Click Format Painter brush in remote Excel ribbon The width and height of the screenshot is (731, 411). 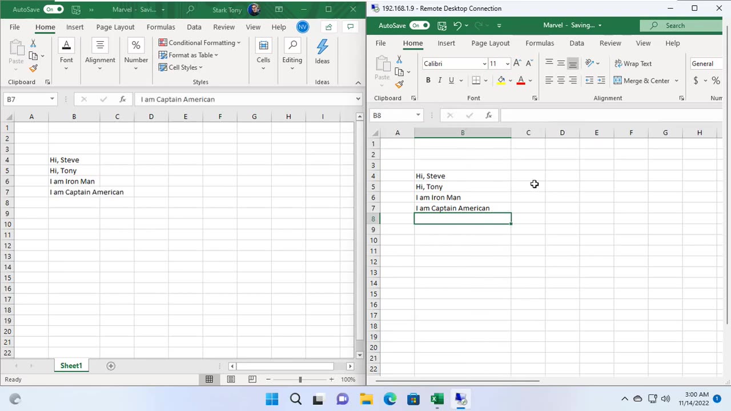point(399,84)
